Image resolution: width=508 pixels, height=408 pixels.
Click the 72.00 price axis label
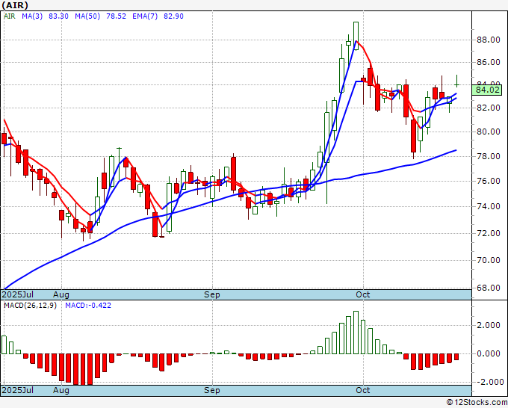point(488,233)
